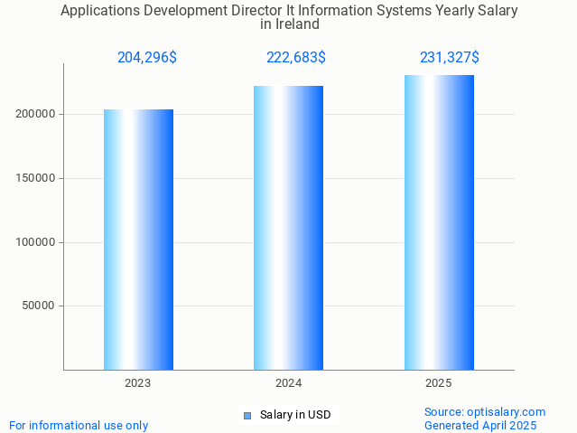Select the 2023 salary bar

pyautogui.click(x=138, y=240)
